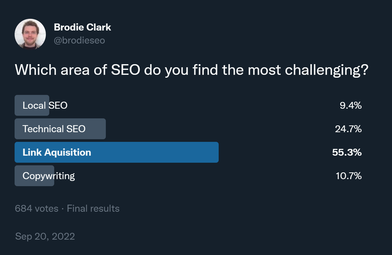Click the 10.7% result percentage

tap(348, 176)
